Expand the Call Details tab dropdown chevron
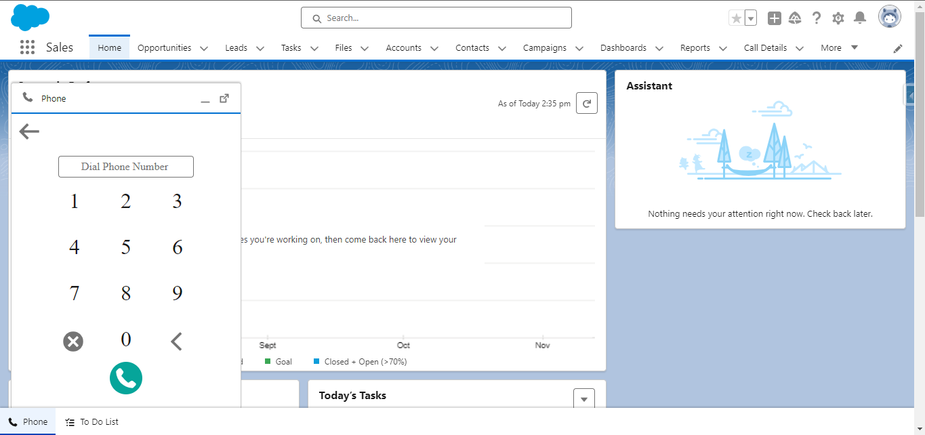This screenshot has width=925, height=435. (x=800, y=48)
